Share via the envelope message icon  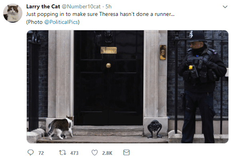click(127, 152)
